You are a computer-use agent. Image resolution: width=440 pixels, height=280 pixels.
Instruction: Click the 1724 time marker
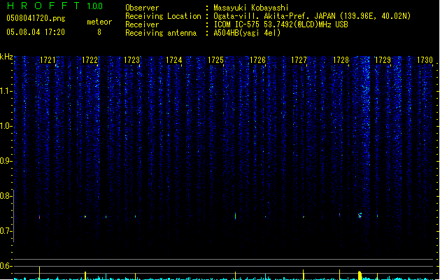point(173,60)
